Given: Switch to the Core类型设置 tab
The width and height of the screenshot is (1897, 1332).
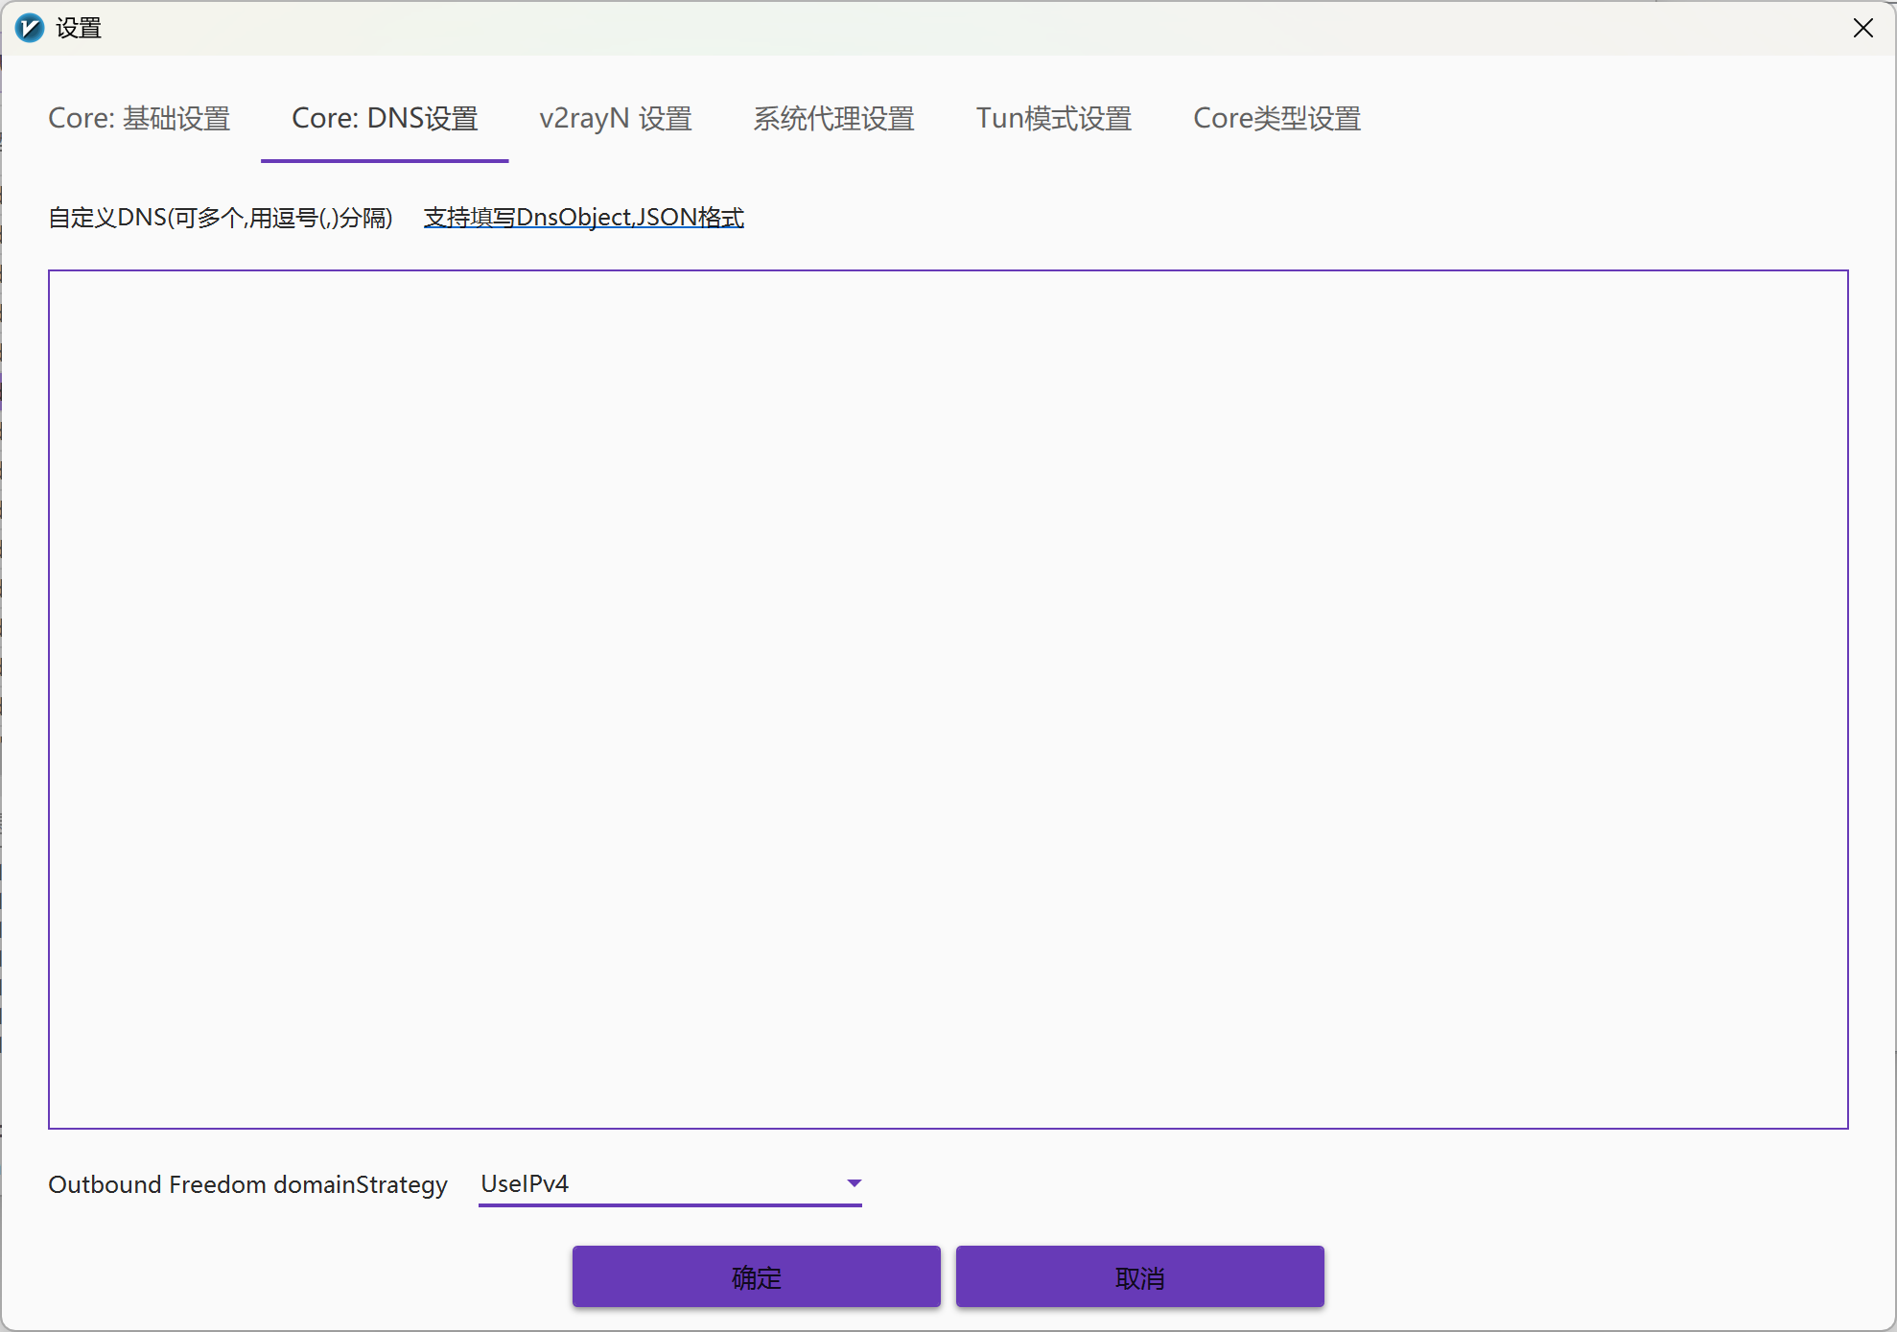Looking at the screenshot, I should (x=1276, y=119).
